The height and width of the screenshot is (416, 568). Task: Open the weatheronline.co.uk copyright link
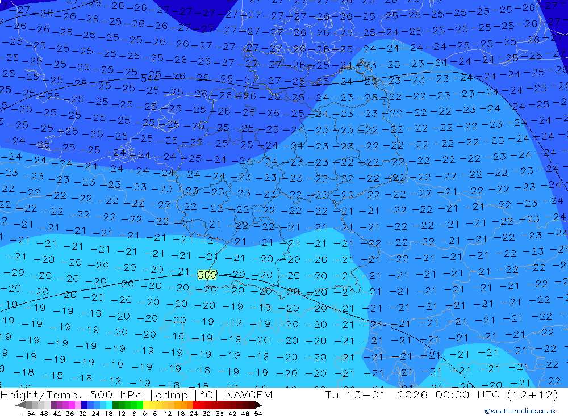coord(520,411)
